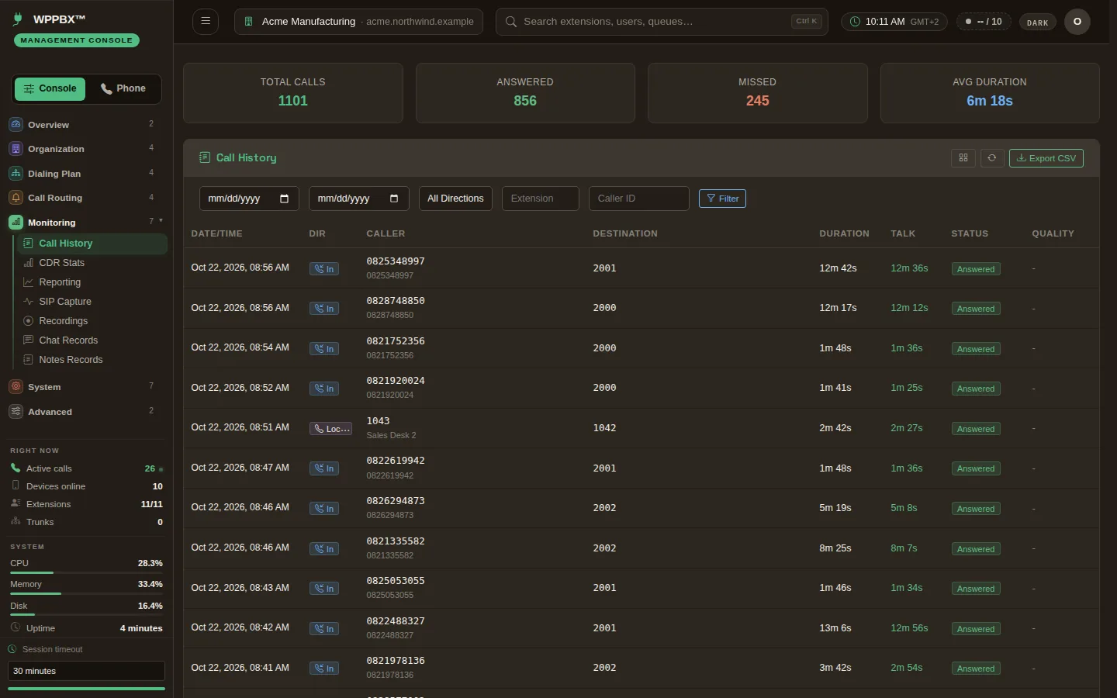Open the session timeout 30 minutes dropdown

coord(86,671)
